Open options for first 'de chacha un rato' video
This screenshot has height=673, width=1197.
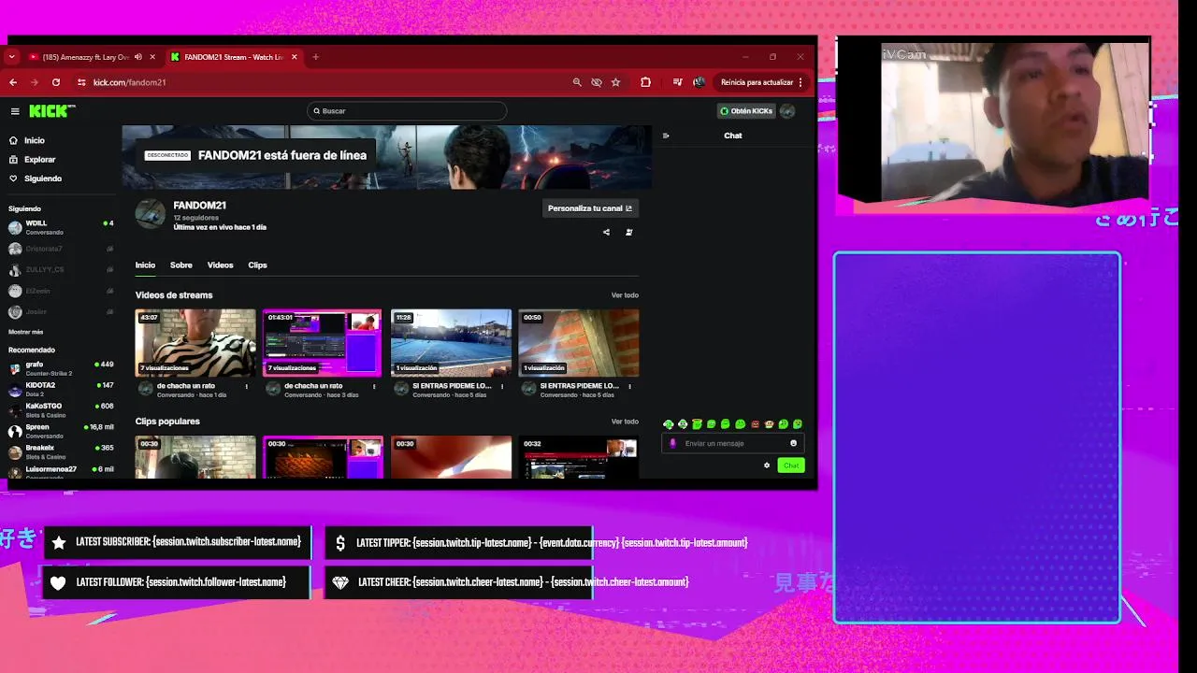click(x=247, y=386)
